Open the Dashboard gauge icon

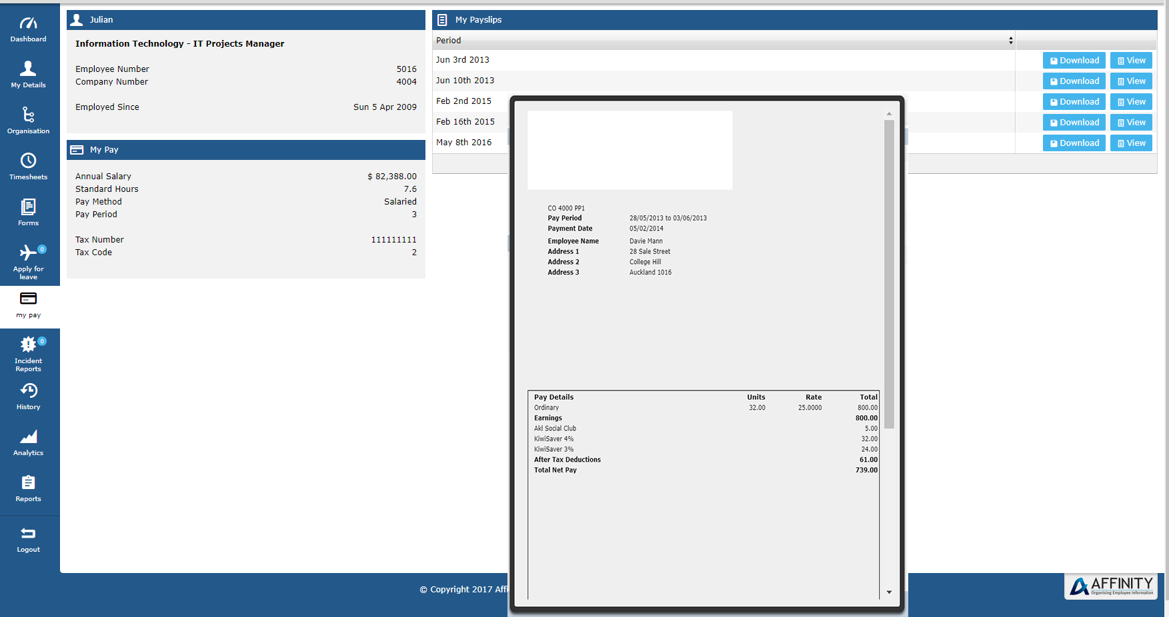[28, 23]
